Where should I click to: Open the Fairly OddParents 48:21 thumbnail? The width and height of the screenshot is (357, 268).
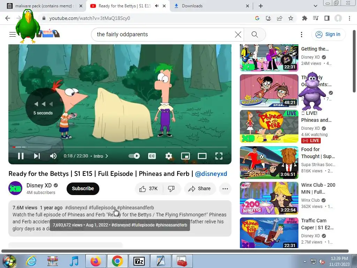pos(269,91)
